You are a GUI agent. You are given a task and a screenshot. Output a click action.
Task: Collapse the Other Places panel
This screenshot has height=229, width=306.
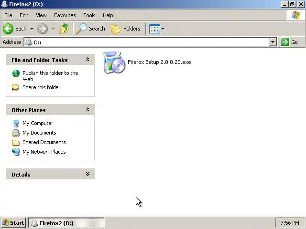click(x=87, y=110)
